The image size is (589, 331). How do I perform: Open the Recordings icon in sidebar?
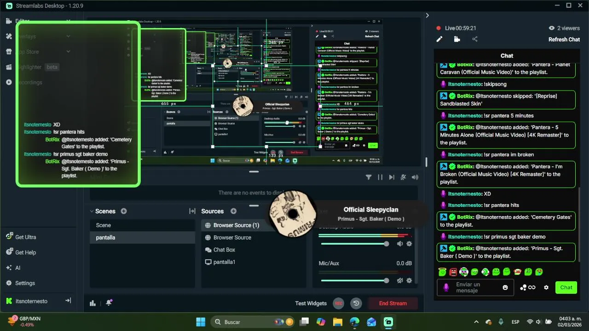coord(9,82)
